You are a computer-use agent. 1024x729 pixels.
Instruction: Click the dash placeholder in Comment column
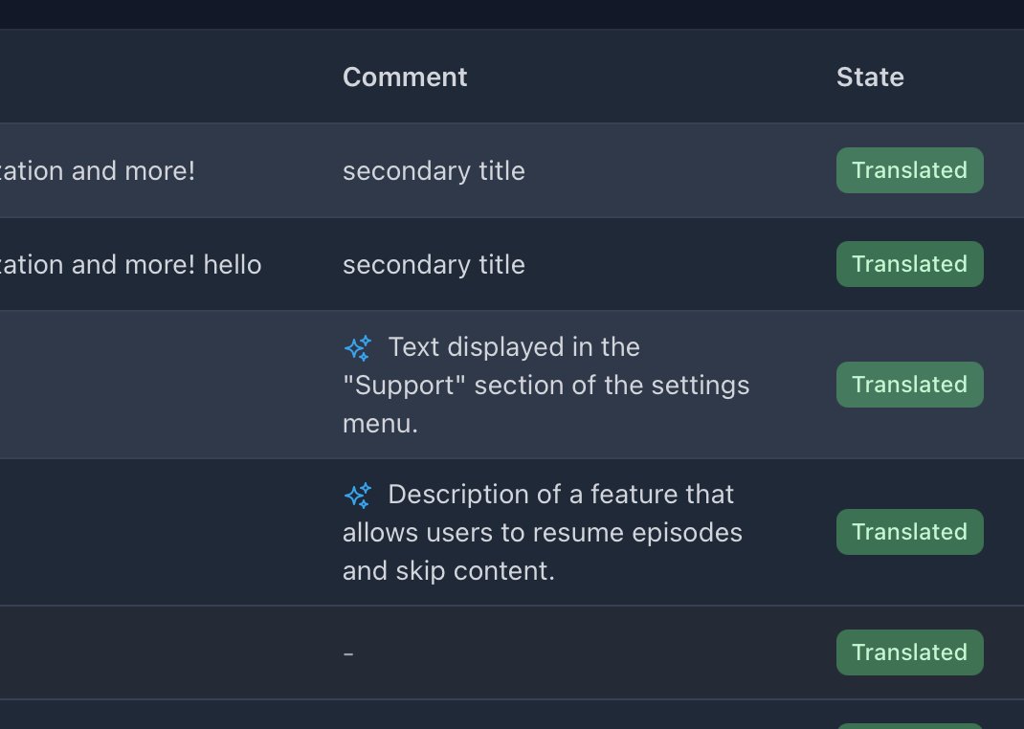click(x=348, y=653)
